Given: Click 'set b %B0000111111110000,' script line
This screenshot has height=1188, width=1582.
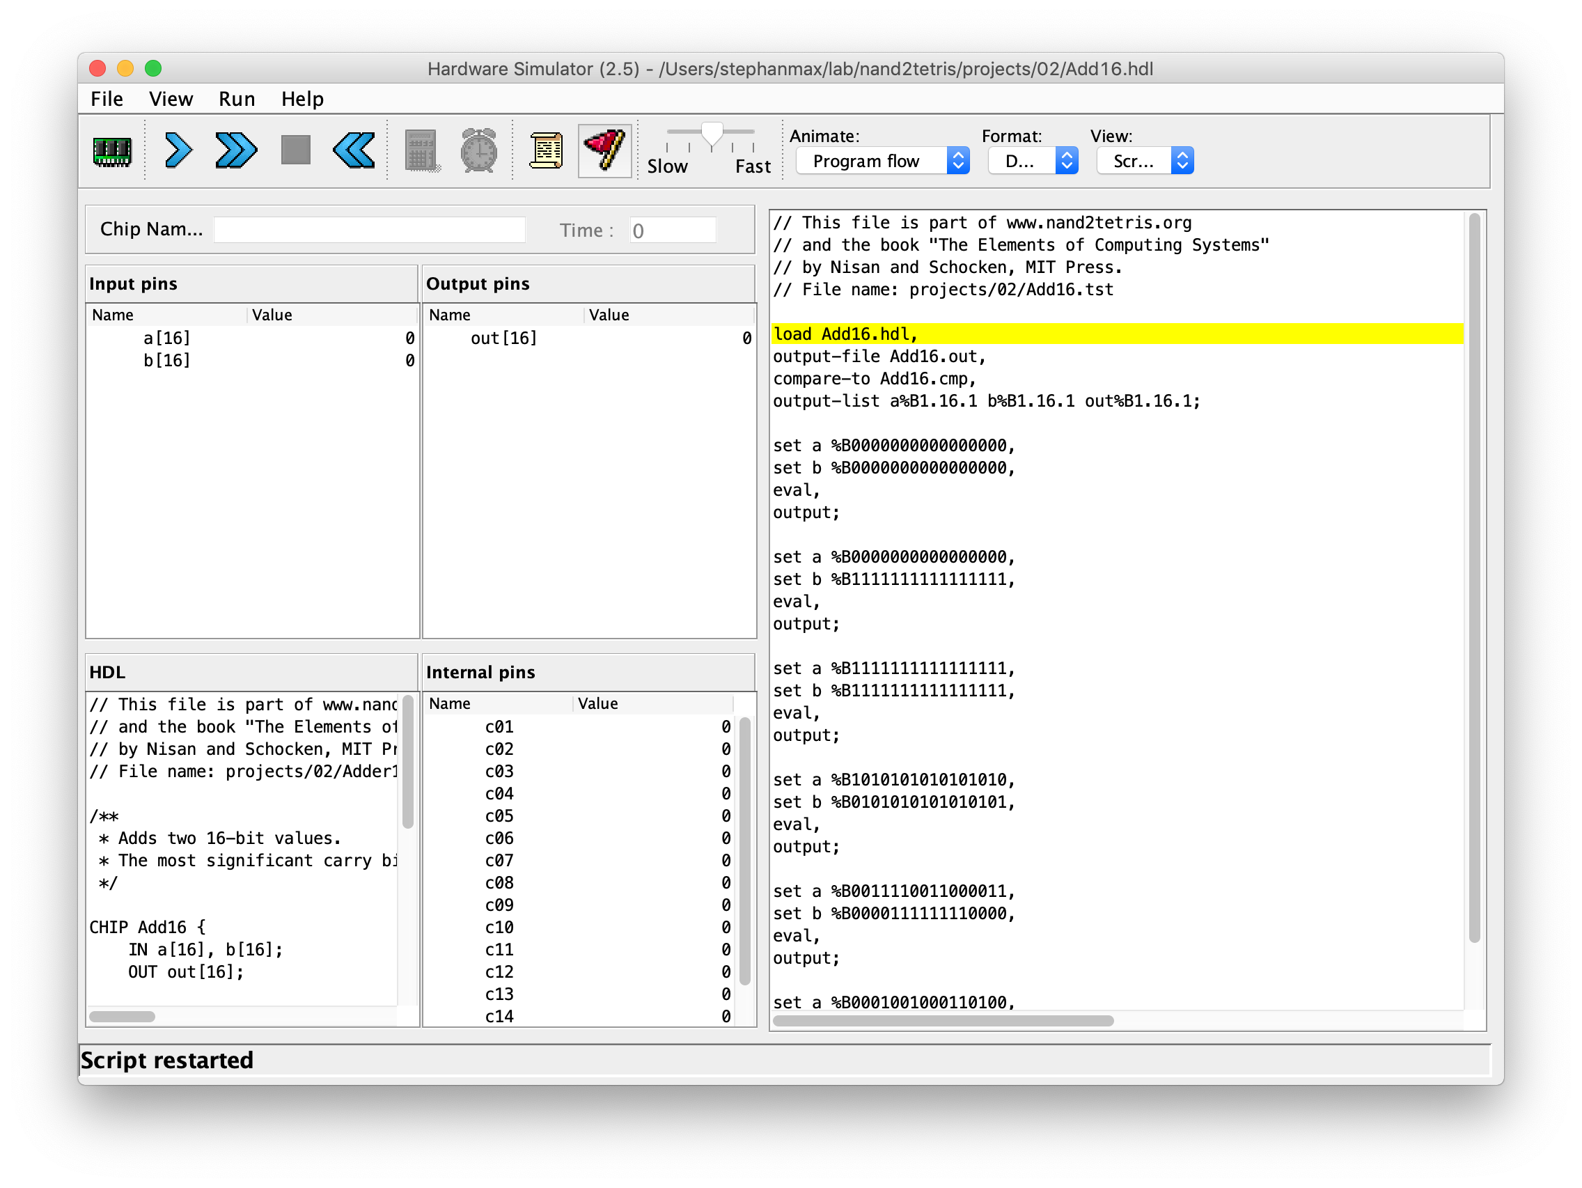Looking at the screenshot, I should pyautogui.click(x=894, y=914).
